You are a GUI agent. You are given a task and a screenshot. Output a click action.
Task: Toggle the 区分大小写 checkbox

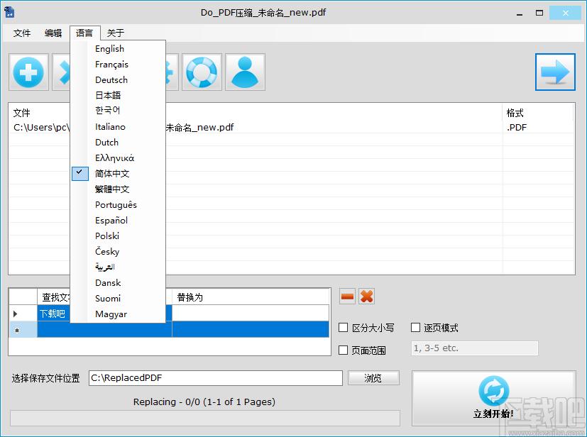tap(343, 328)
